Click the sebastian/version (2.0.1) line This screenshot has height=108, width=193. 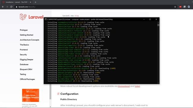tap(73, 25)
